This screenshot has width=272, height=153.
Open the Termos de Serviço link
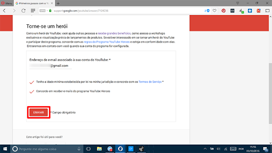click(x=150, y=82)
